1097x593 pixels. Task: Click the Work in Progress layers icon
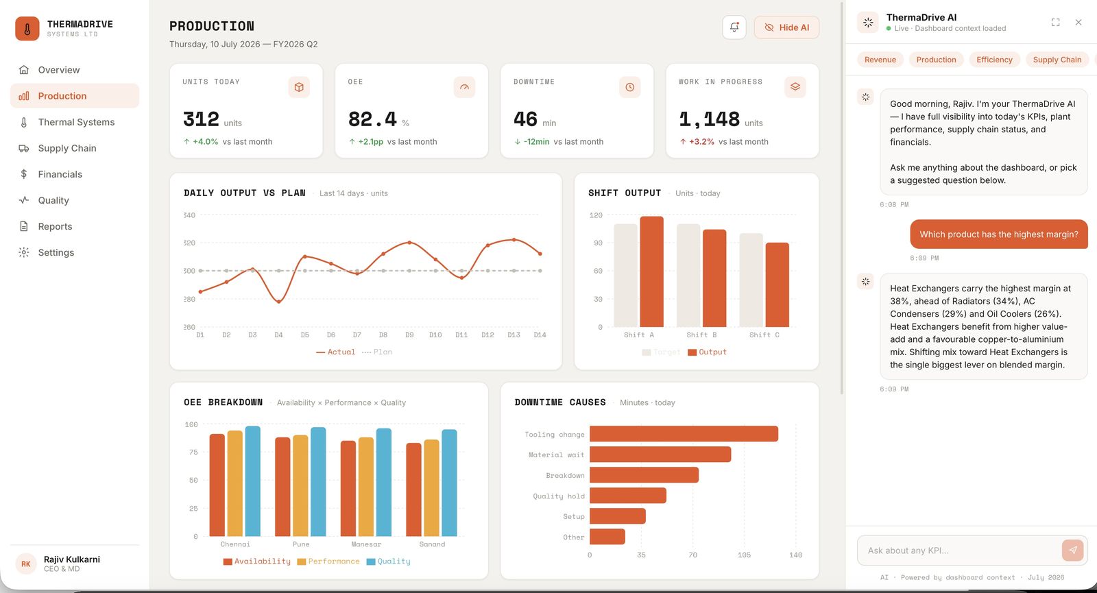tap(795, 87)
